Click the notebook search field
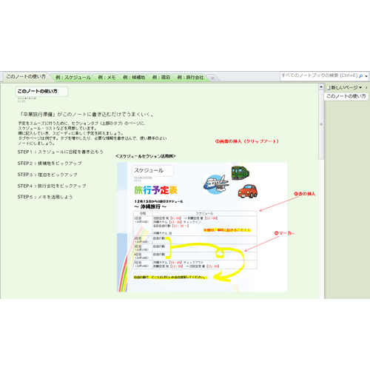Viewport: 370px width, 370px height. pyautogui.click(x=319, y=75)
